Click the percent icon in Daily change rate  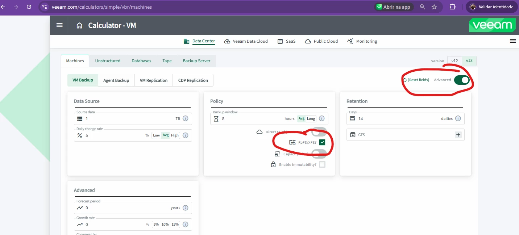click(x=80, y=135)
